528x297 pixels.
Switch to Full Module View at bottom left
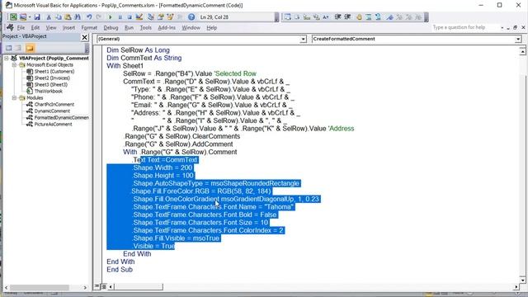[104, 286]
